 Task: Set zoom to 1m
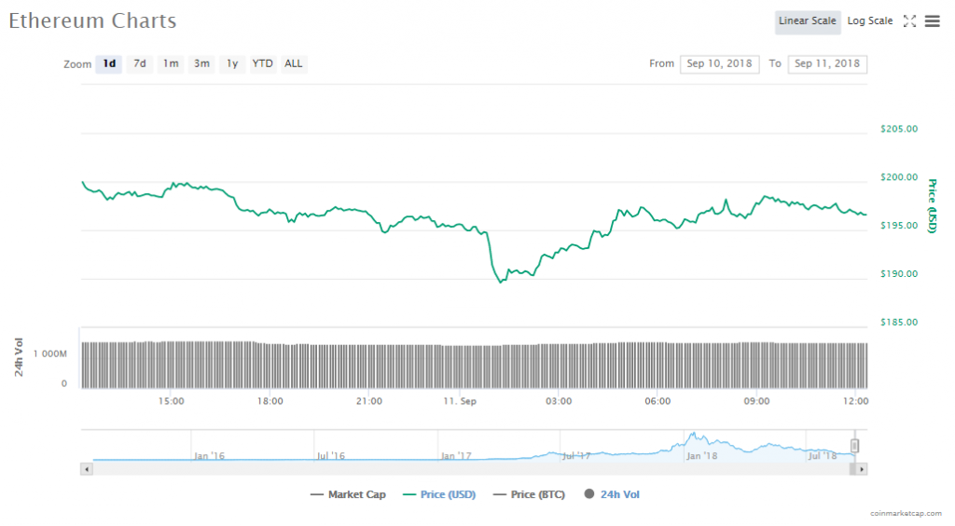(x=171, y=64)
